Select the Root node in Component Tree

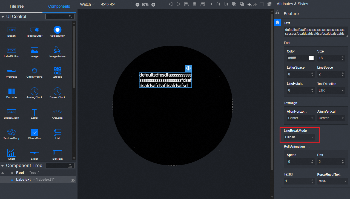pos(20,173)
